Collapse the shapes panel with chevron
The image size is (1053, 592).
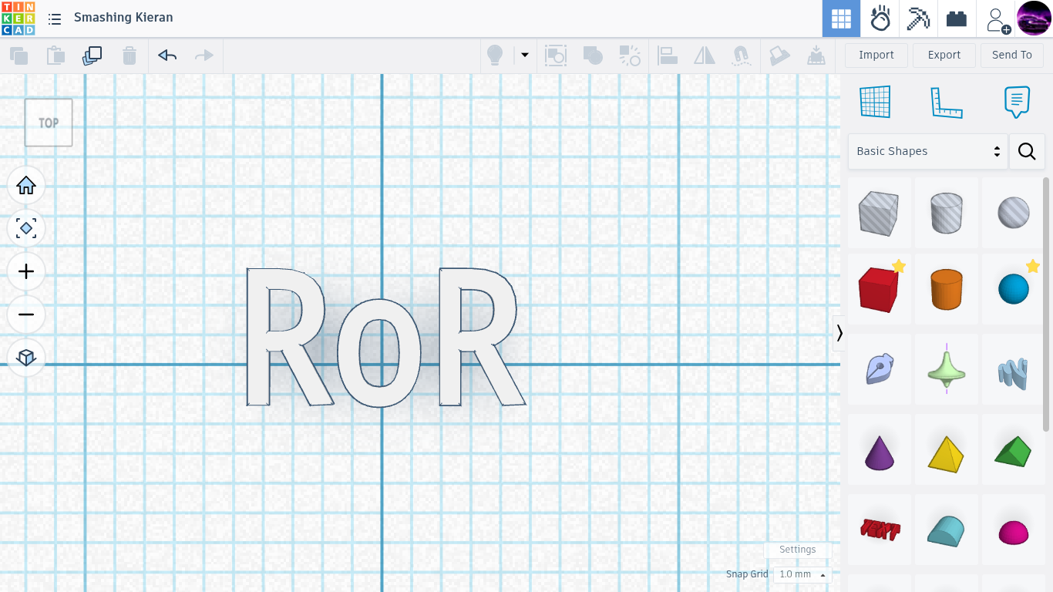(x=839, y=333)
